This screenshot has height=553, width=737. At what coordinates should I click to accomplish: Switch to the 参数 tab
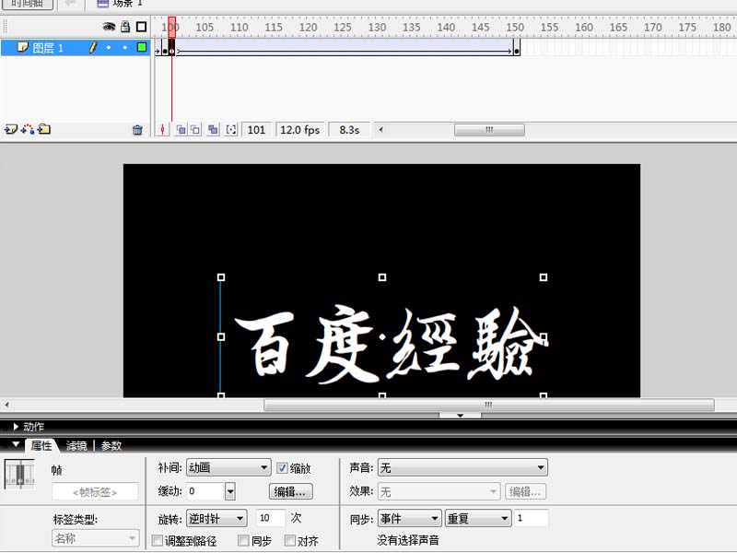click(x=111, y=446)
